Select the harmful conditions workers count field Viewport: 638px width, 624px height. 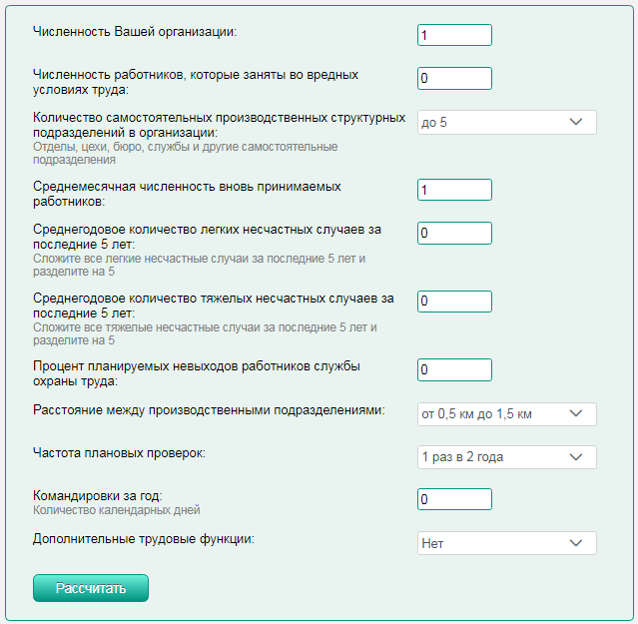(454, 78)
